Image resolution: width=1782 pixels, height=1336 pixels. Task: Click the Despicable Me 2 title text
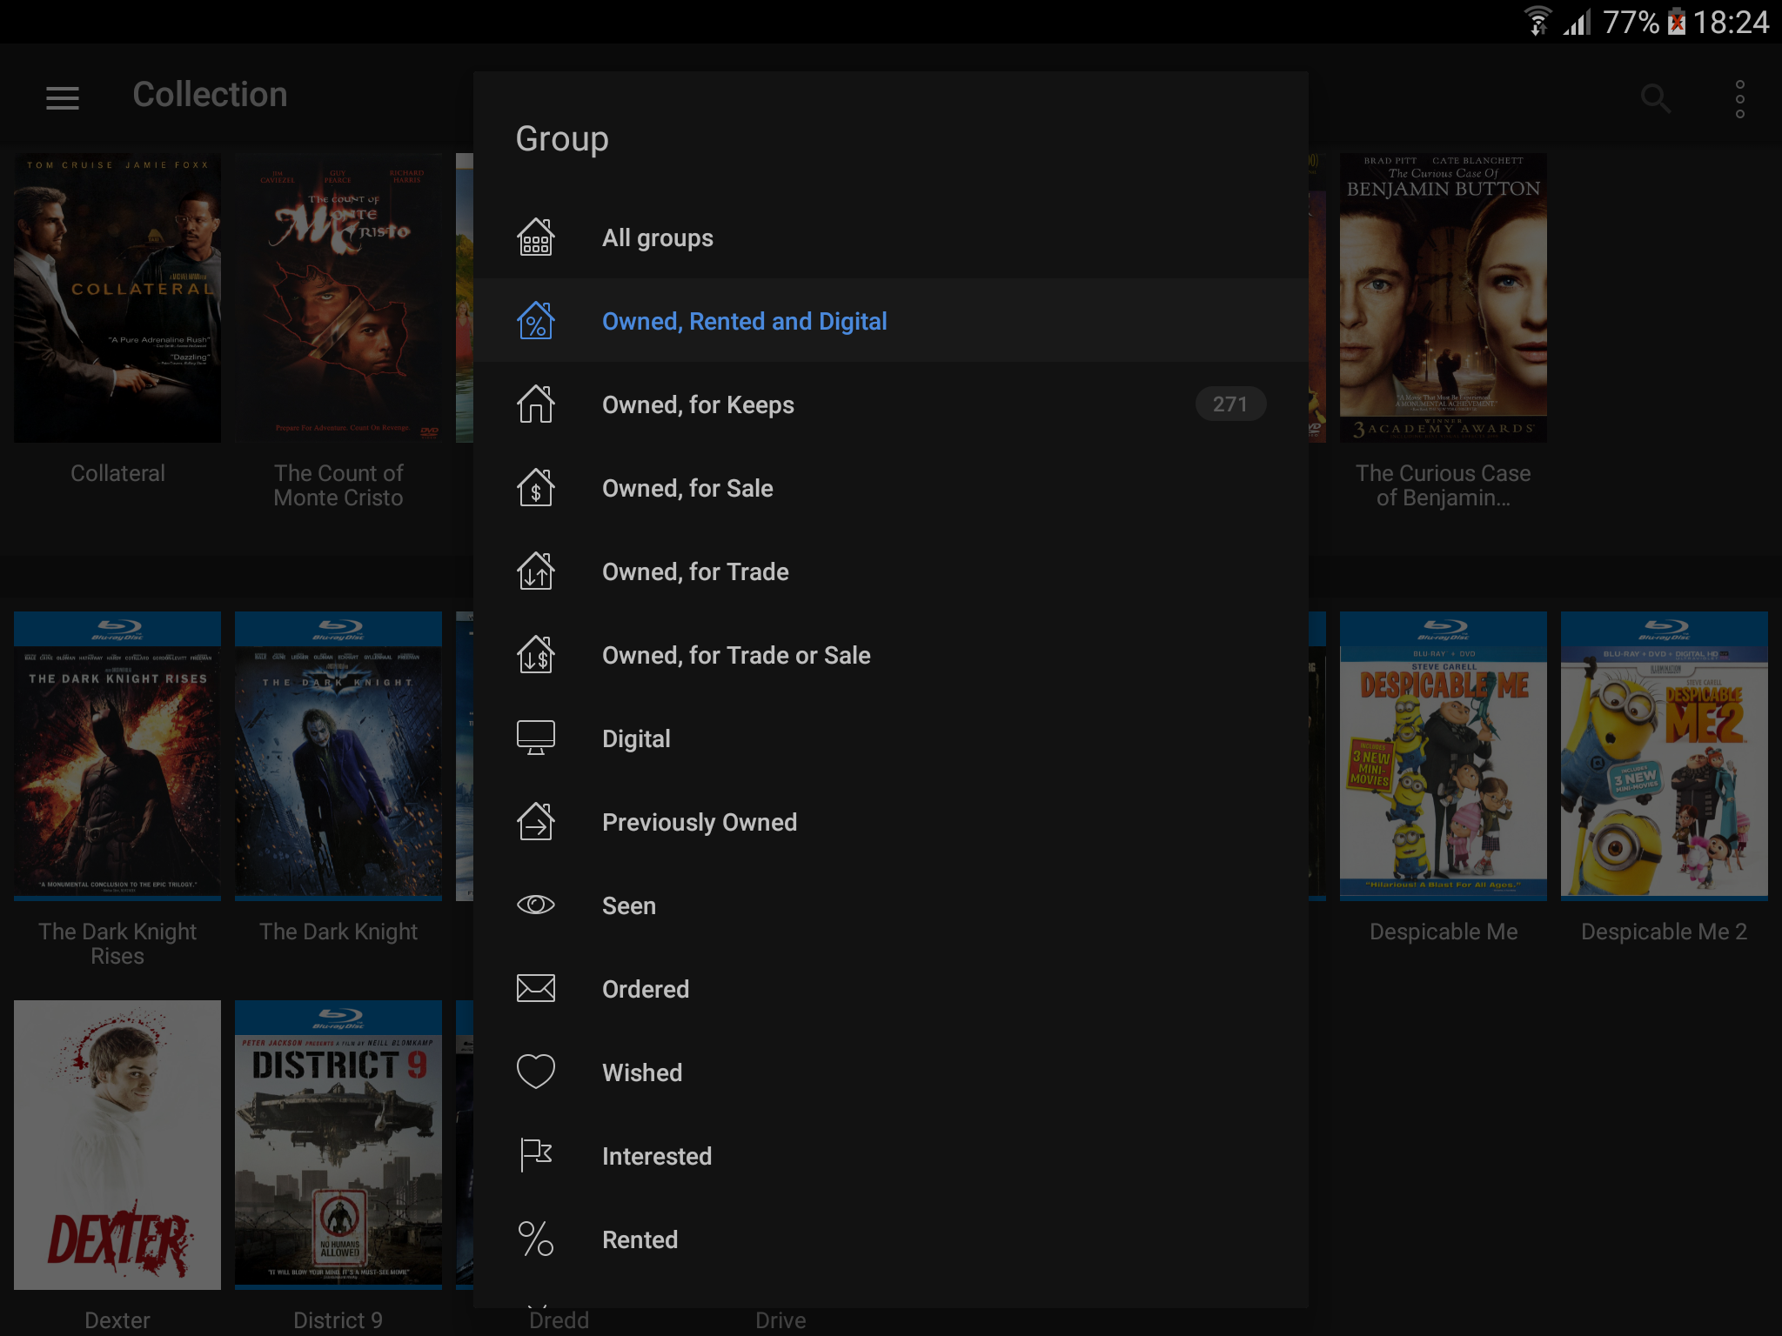1664,932
